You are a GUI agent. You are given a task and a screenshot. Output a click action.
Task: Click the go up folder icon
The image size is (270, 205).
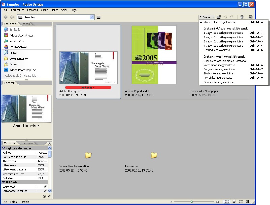pyautogui.click(x=98, y=17)
